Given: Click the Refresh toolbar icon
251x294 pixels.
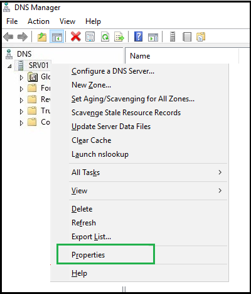Looking at the screenshot, I should click(105, 37).
